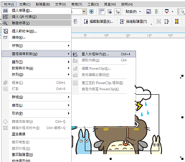Click the wrap-text icon left of 編輯點陣圖
The width and height of the screenshot is (185, 162).
pyautogui.click(x=76, y=22)
